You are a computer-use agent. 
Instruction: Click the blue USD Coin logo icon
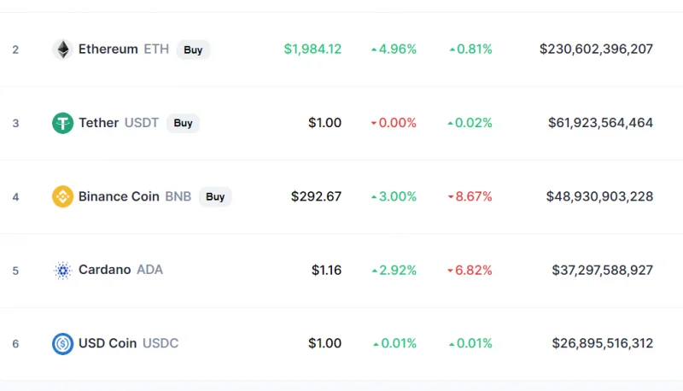tap(62, 343)
